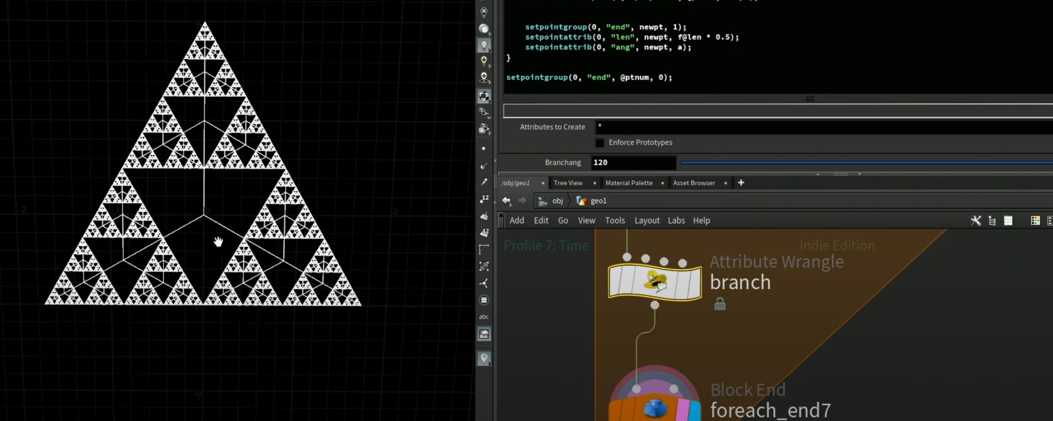Open the color palette grid icon
The image size is (1053, 421).
[1036, 221]
